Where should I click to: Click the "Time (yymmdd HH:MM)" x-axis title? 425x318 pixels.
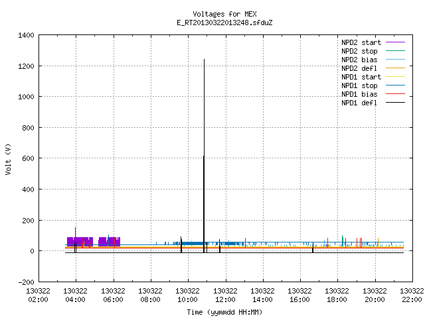point(224,312)
